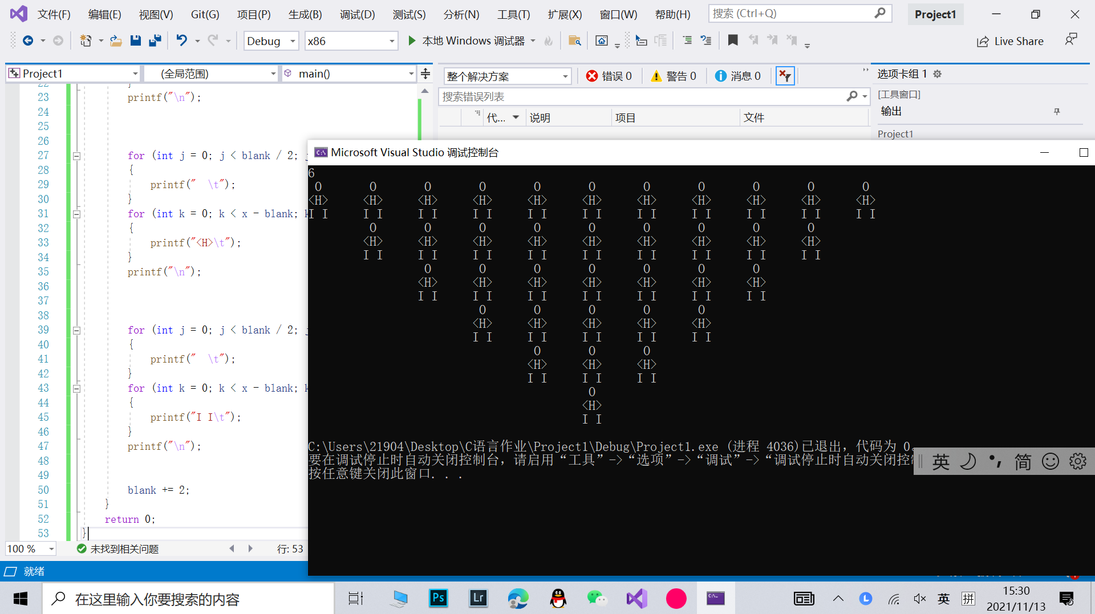Open the 生成(B) menu
This screenshot has width=1095, height=614.
point(305,14)
